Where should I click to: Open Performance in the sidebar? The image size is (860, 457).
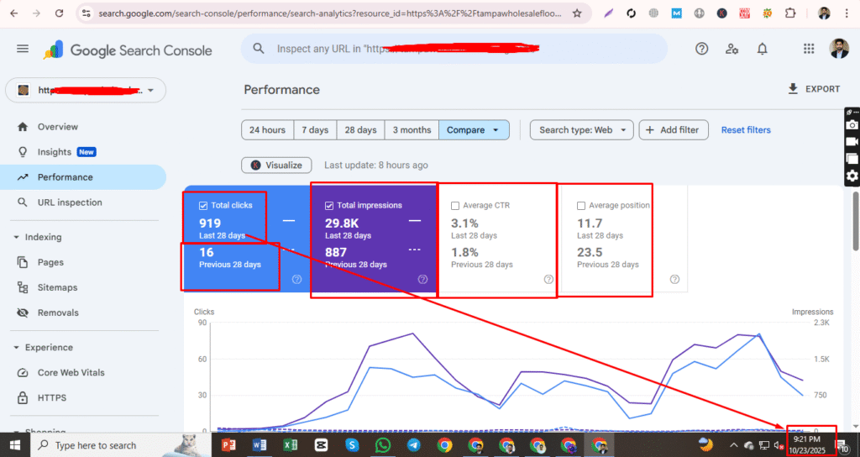pos(83,177)
